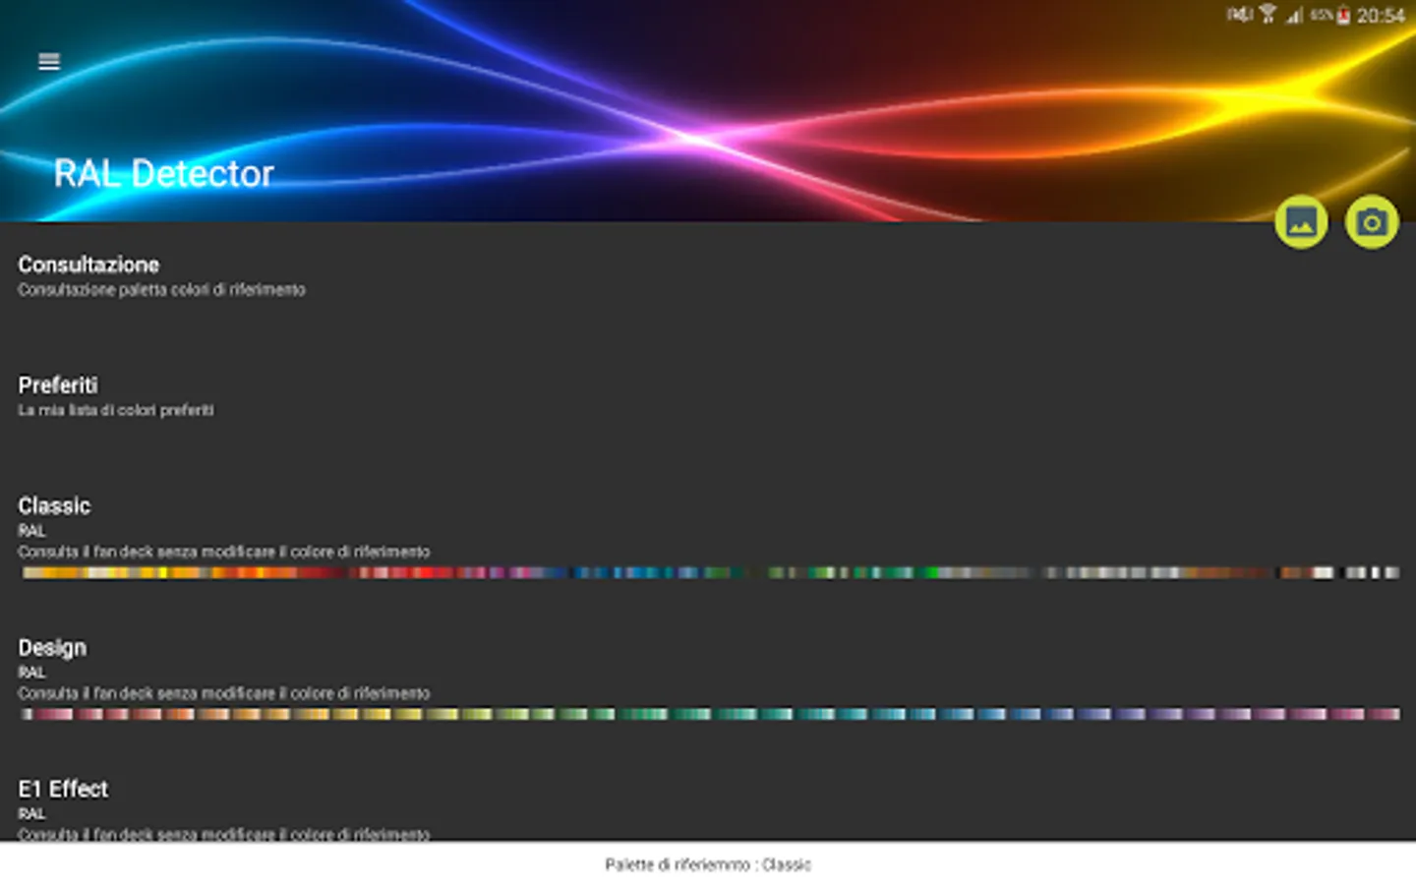
Task: Open the Consultazione entry
Action: coord(708,277)
